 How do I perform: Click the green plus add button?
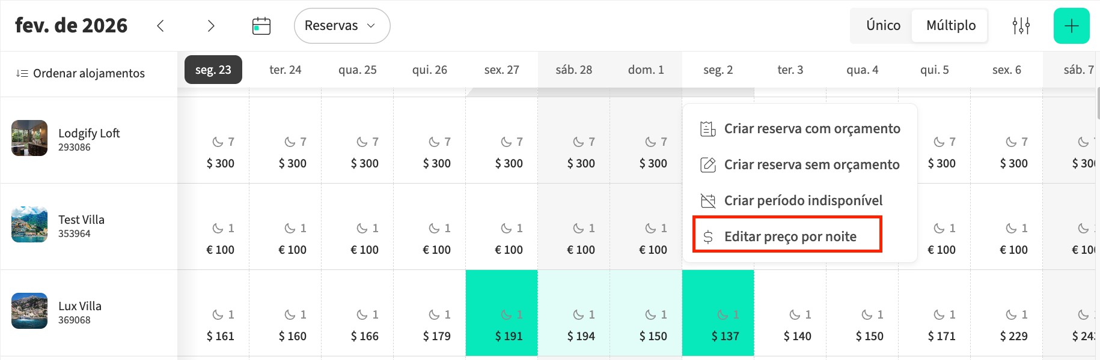(1071, 26)
